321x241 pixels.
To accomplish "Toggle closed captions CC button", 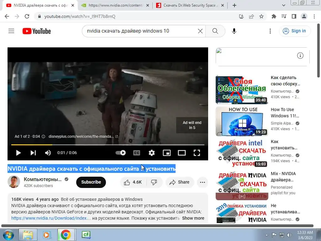I will coord(137,153).
